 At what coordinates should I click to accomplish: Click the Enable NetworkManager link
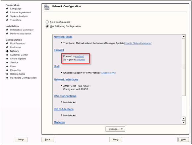coord(138,43)
